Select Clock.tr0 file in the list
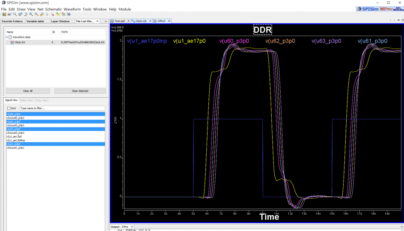Screen dimensions: 404x231 click(x=20, y=42)
